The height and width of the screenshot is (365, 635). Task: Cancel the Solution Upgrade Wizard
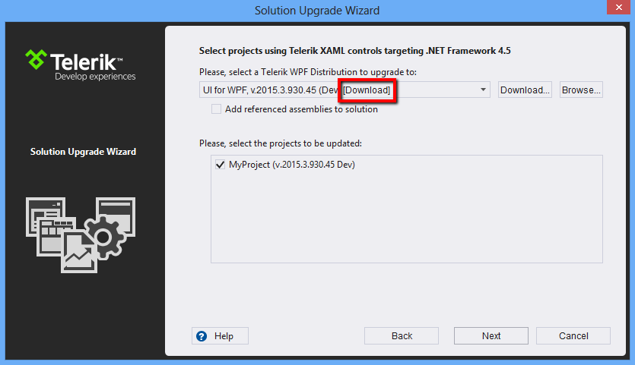[x=573, y=336]
